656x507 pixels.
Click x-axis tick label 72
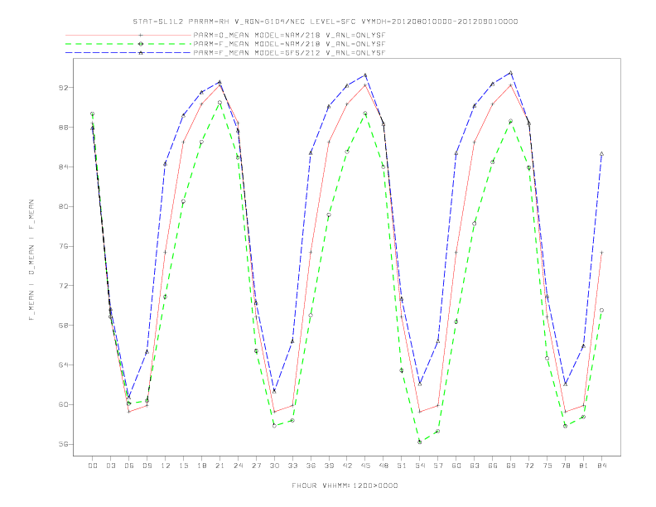[x=529, y=466]
